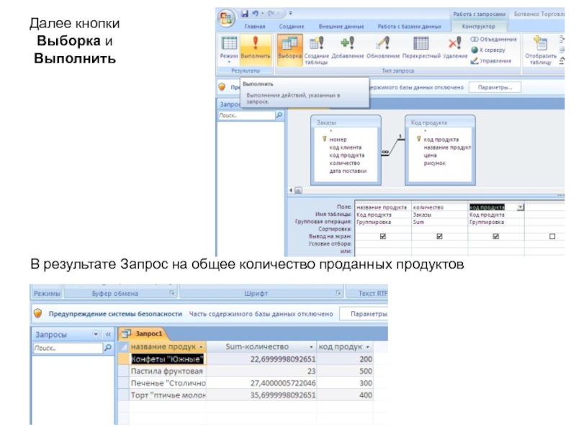This screenshot has width=576, height=432.
Task: Click the Office button in upper Access window
Action: coord(226,17)
